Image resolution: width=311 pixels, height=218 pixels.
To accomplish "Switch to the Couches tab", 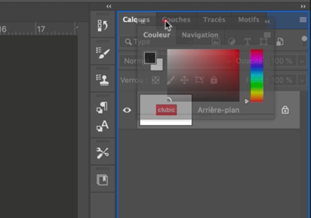I will click(176, 20).
